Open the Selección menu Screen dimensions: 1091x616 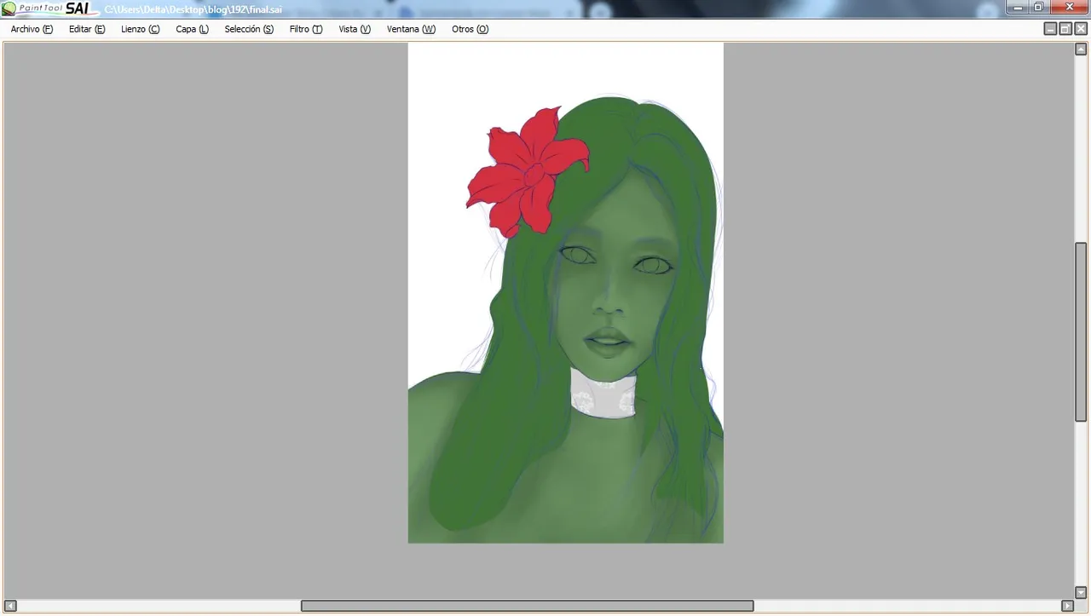click(x=249, y=29)
